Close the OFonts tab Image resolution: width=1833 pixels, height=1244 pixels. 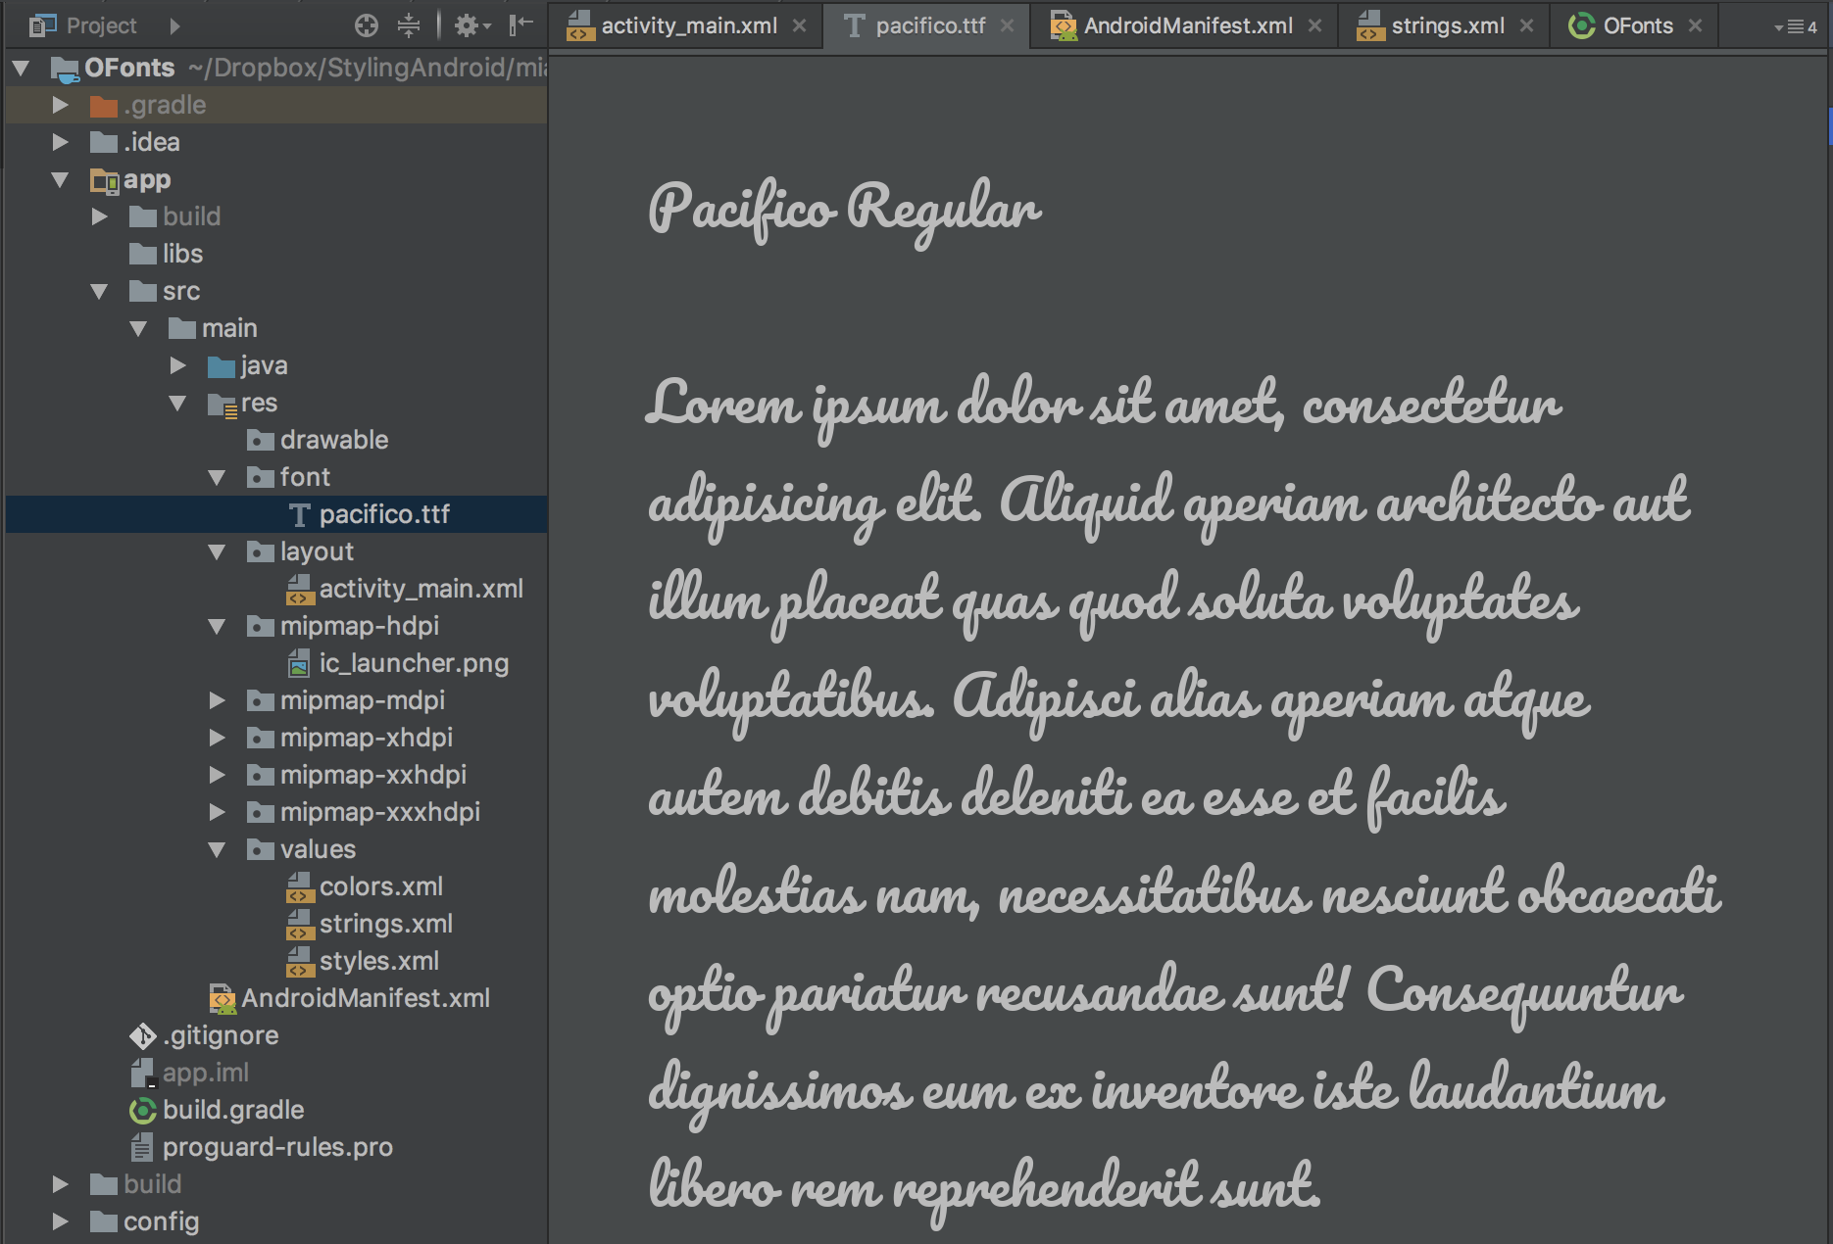tap(1695, 26)
